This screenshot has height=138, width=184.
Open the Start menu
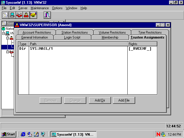pos(8,134)
